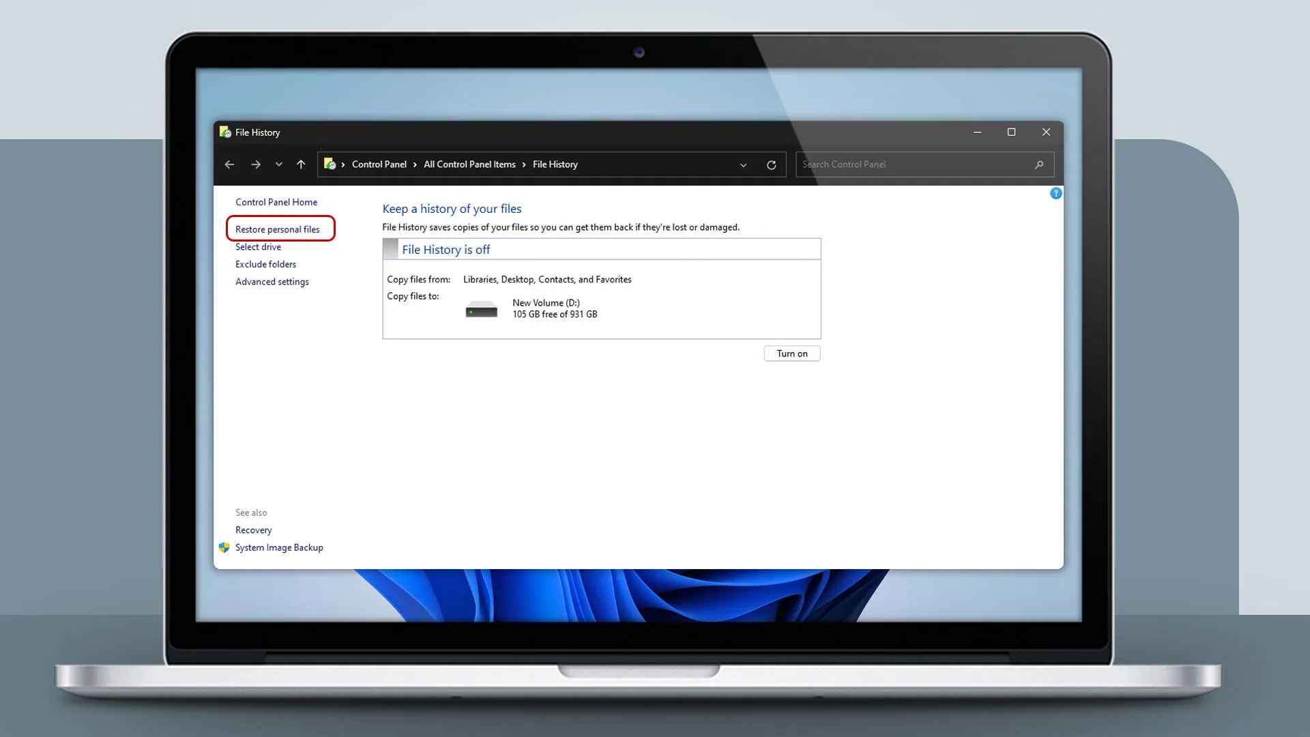
Task: Click the Up one level arrow
Action: tap(301, 164)
